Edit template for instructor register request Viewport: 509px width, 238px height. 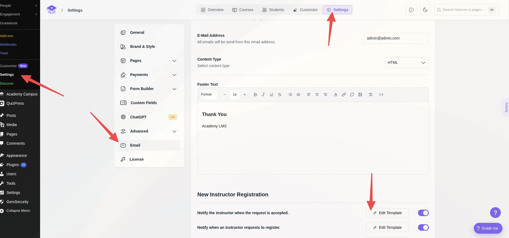(x=387, y=227)
